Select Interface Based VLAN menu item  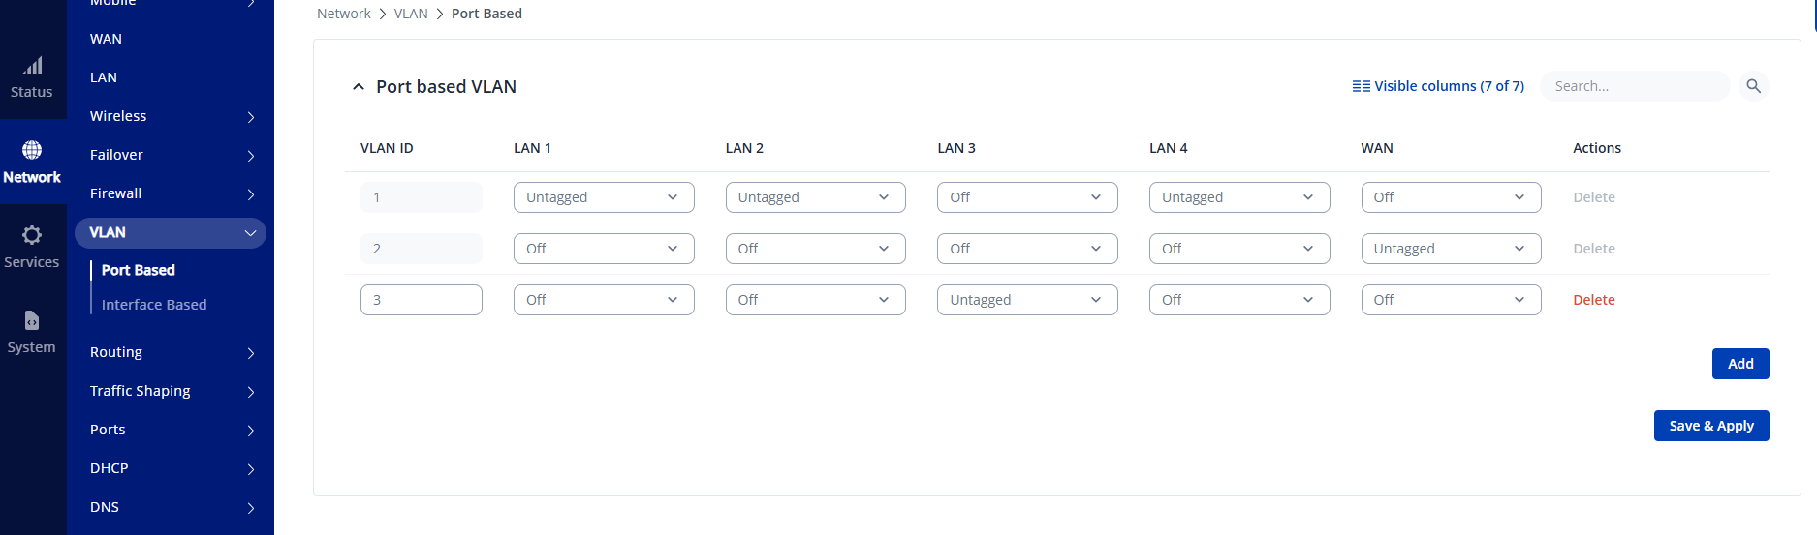tap(154, 305)
